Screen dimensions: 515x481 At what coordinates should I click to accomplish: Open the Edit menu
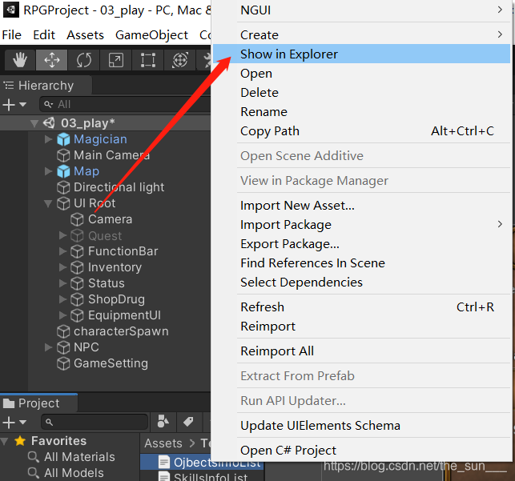coord(44,34)
